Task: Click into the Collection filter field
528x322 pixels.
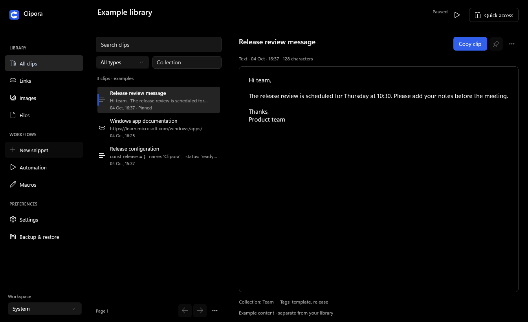Action: coord(187,62)
